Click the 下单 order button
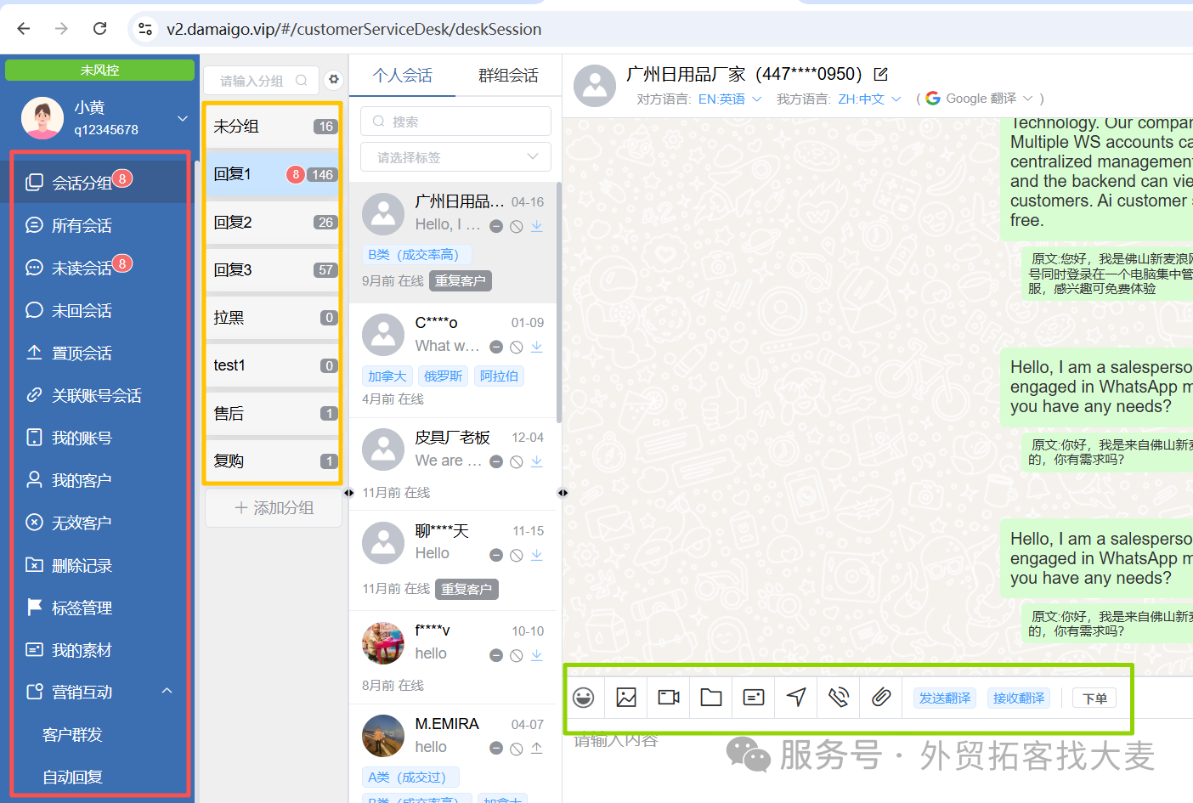1193x803 pixels. 1094,698
